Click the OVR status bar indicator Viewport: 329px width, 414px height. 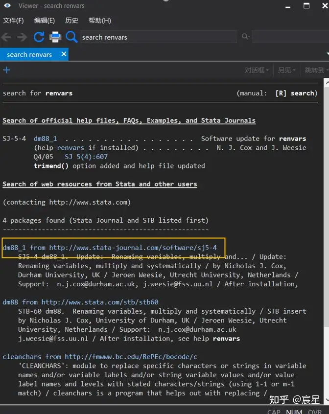click(315, 411)
